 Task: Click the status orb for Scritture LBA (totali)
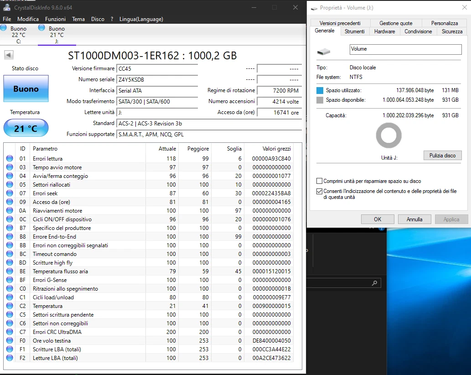click(x=10, y=349)
